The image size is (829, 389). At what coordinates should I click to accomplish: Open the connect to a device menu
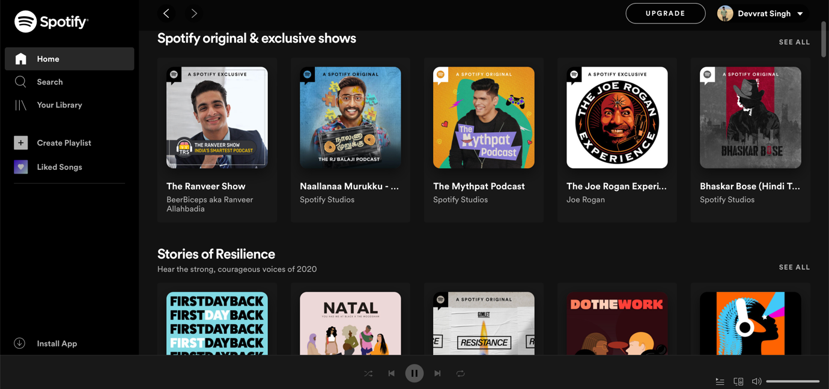pyautogui.click(x=738, y=381)
